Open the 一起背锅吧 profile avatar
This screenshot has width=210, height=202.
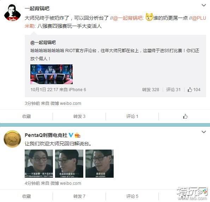(12, 13)
